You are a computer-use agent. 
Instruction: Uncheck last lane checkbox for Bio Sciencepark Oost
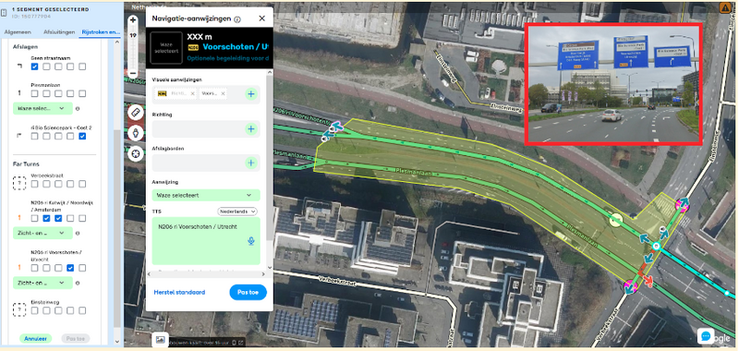click(x=82, y=136)
